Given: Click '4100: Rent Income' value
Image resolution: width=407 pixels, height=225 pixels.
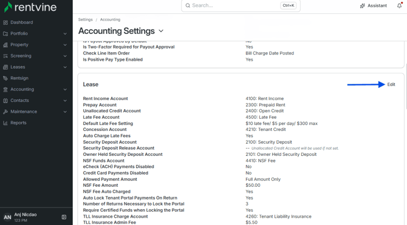Looking at the screenshot, I should coord(264,99).
